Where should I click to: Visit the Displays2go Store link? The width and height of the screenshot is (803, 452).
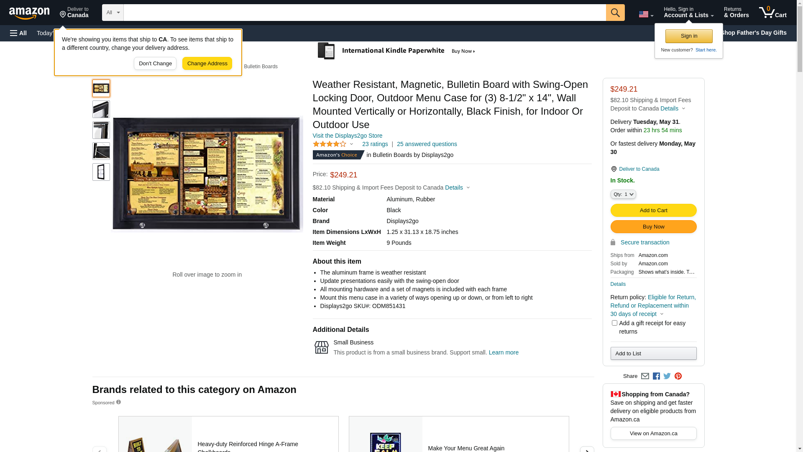347,136
